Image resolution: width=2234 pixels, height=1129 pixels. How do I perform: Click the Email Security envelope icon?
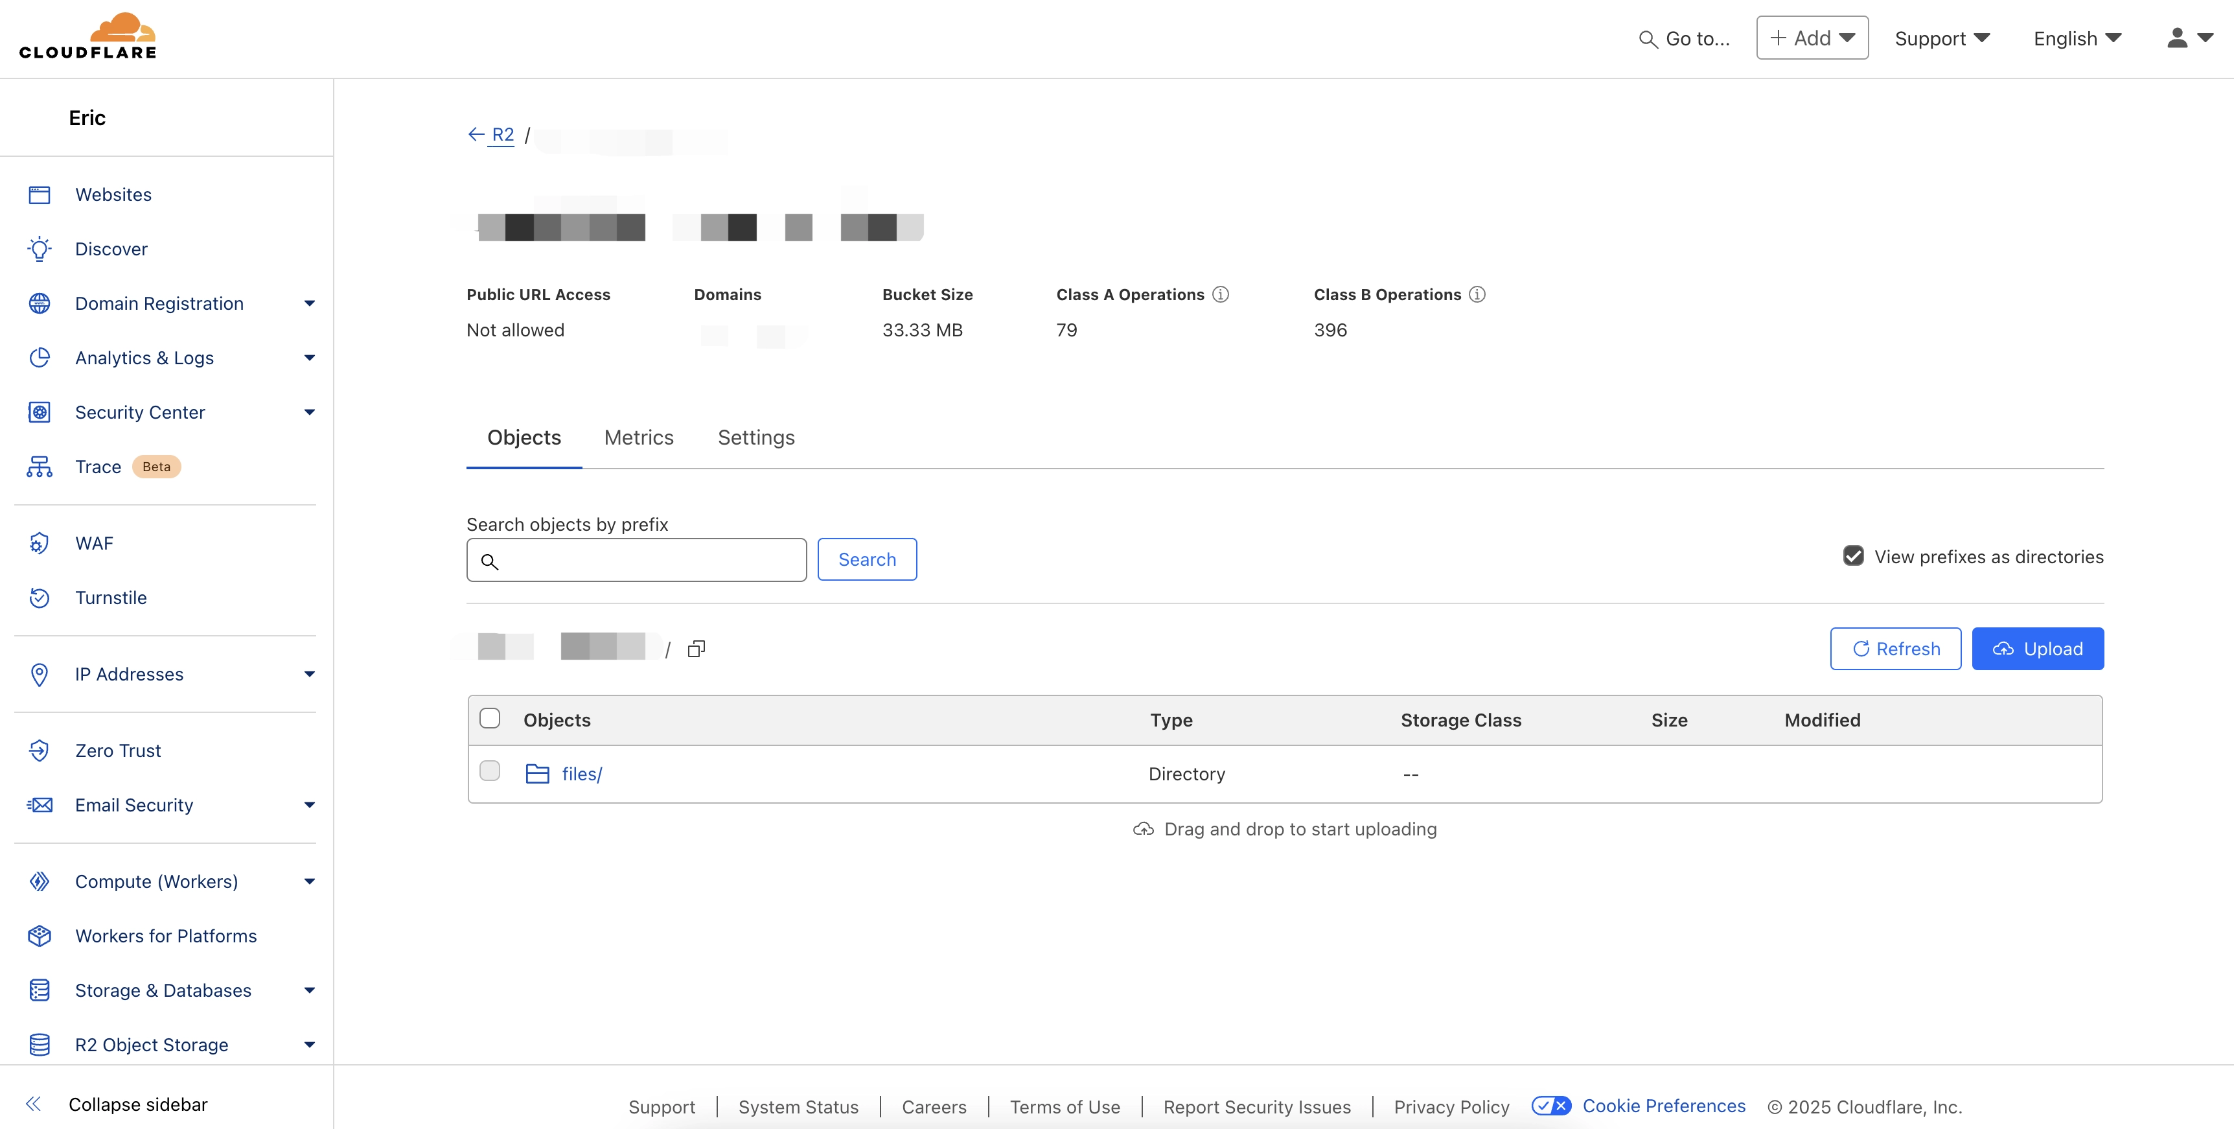point(40,806)
